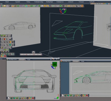Screen dimensions: 111x101
Task: Switch to the top-bar Workspace layout tab
Action: pyautogui.click(x=81, y=2)
